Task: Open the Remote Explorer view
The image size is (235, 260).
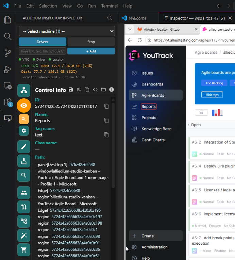Action: coord(7,85)
